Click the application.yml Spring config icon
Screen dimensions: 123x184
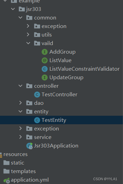pyautogui.click(x=6, y=180)
